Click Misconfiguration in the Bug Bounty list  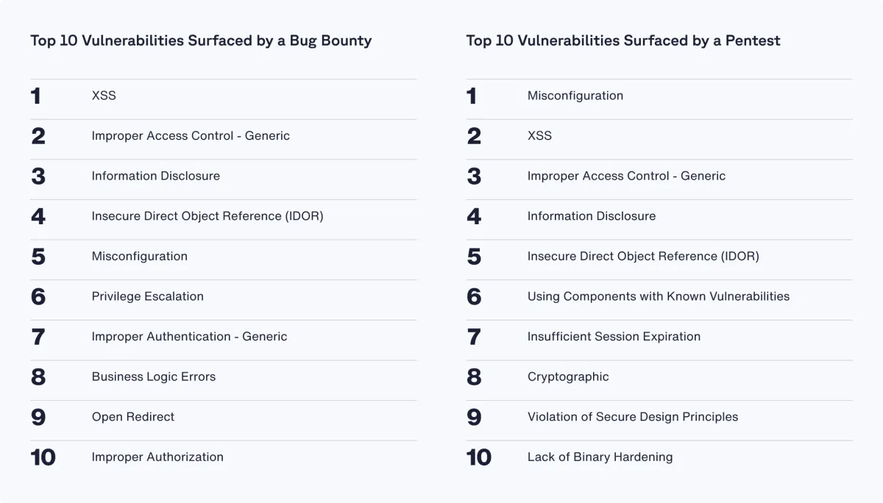[139, 256]
